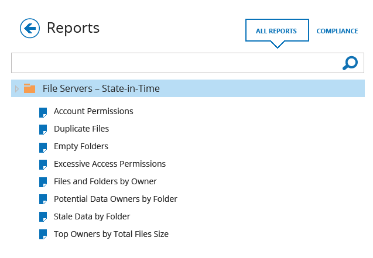Open the Empty Folders report

click(x=81, y=147)
